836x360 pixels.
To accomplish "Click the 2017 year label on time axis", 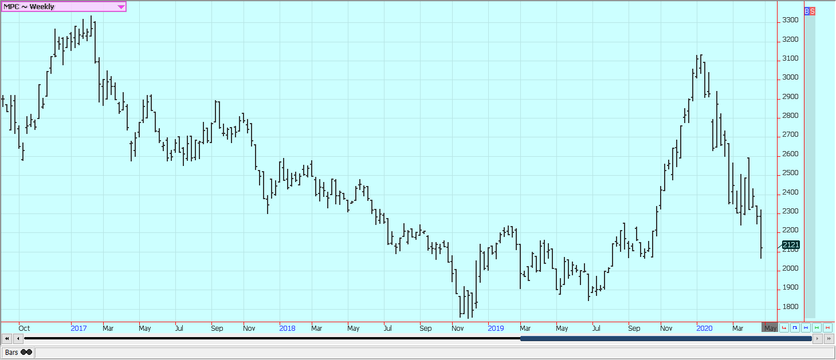I will pyautogui.click(x=79, y=329).
